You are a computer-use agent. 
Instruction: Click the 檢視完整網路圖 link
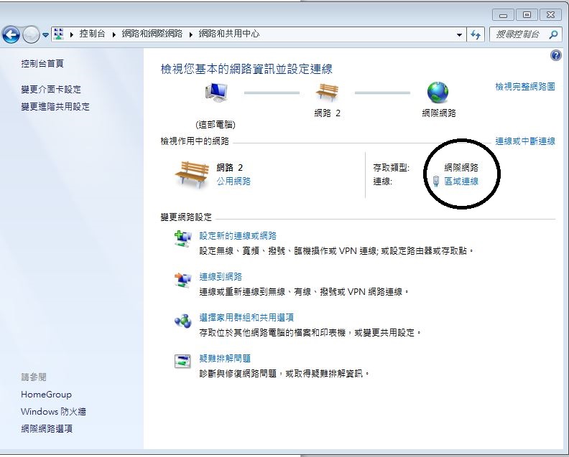coord(524,87)
